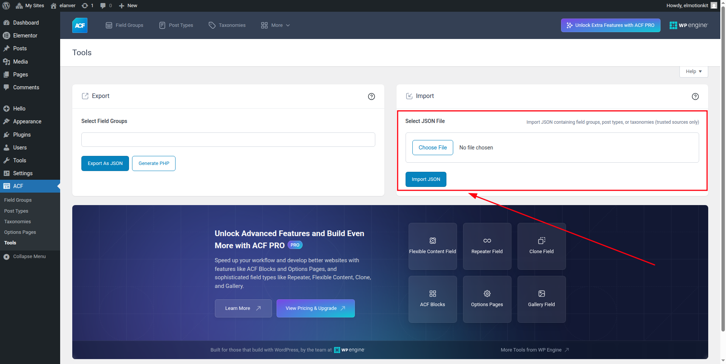Open the My Sites menu

click(x=30, y=6)
